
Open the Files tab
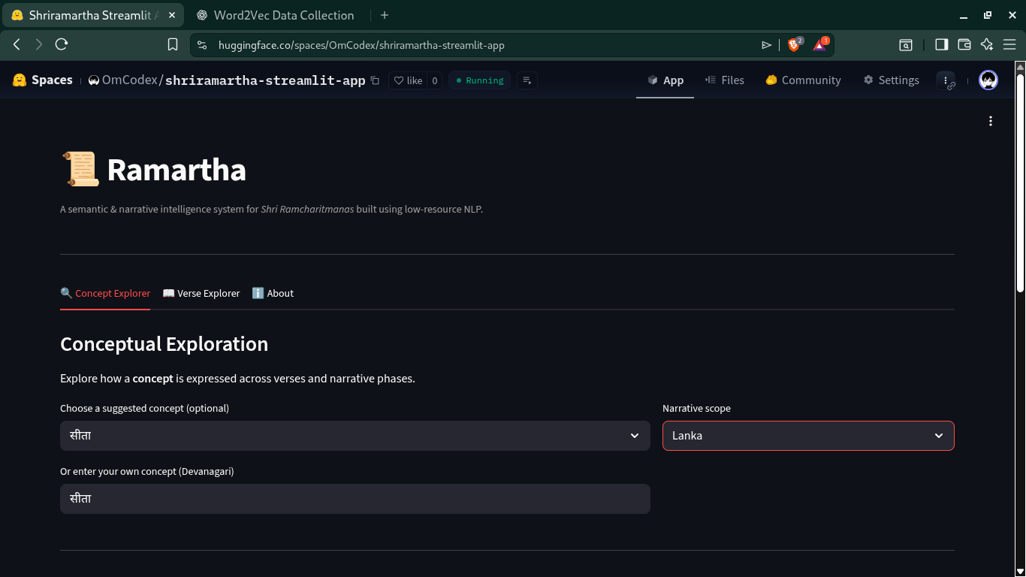coord(724,80)
